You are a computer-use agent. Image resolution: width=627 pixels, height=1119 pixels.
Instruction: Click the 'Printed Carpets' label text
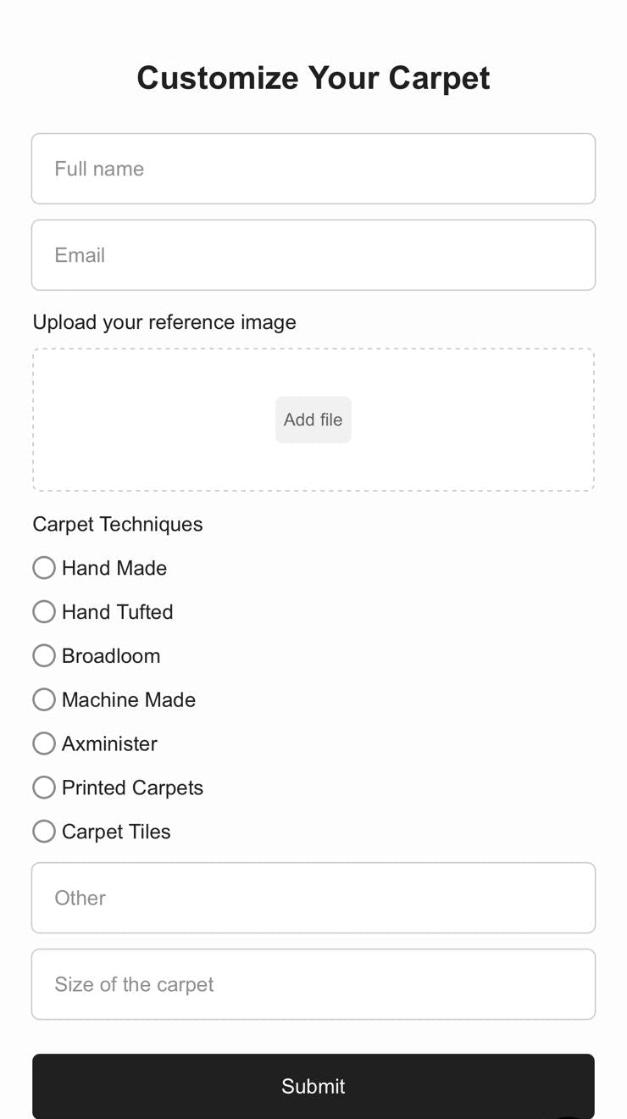[132, 788]
